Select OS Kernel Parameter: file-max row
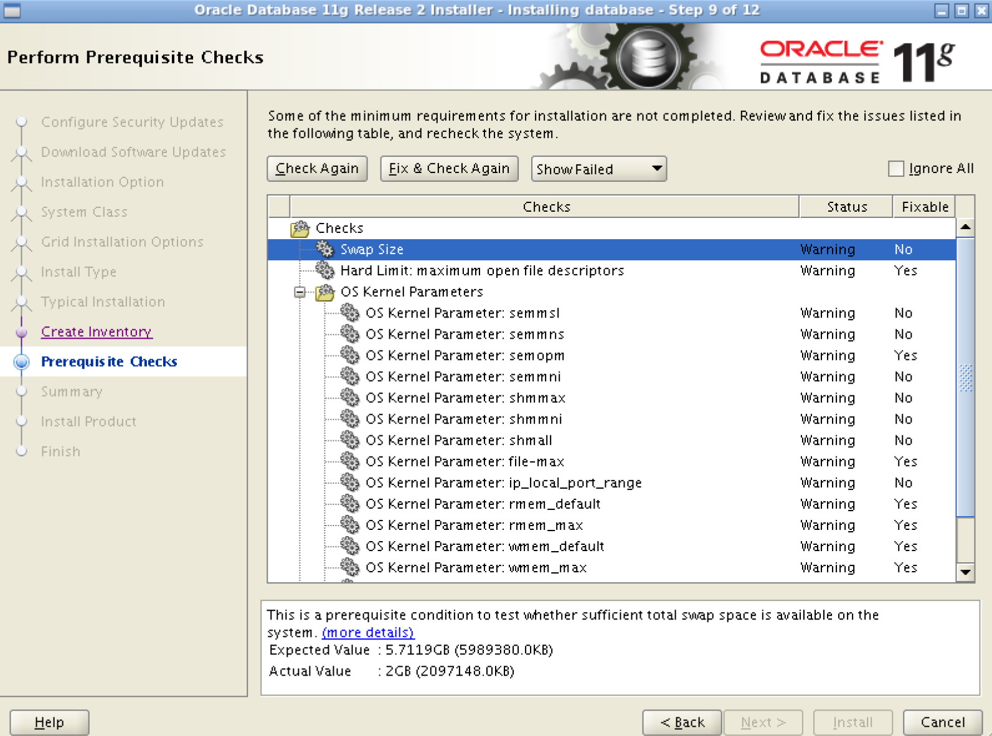The height and width of the screenshot is (736, 992). [x=612, y=461]
